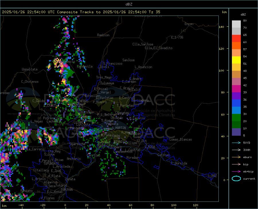This screenshot has width=258, height=209.
Task: Click the Uspallata map label
Action: 30,69
